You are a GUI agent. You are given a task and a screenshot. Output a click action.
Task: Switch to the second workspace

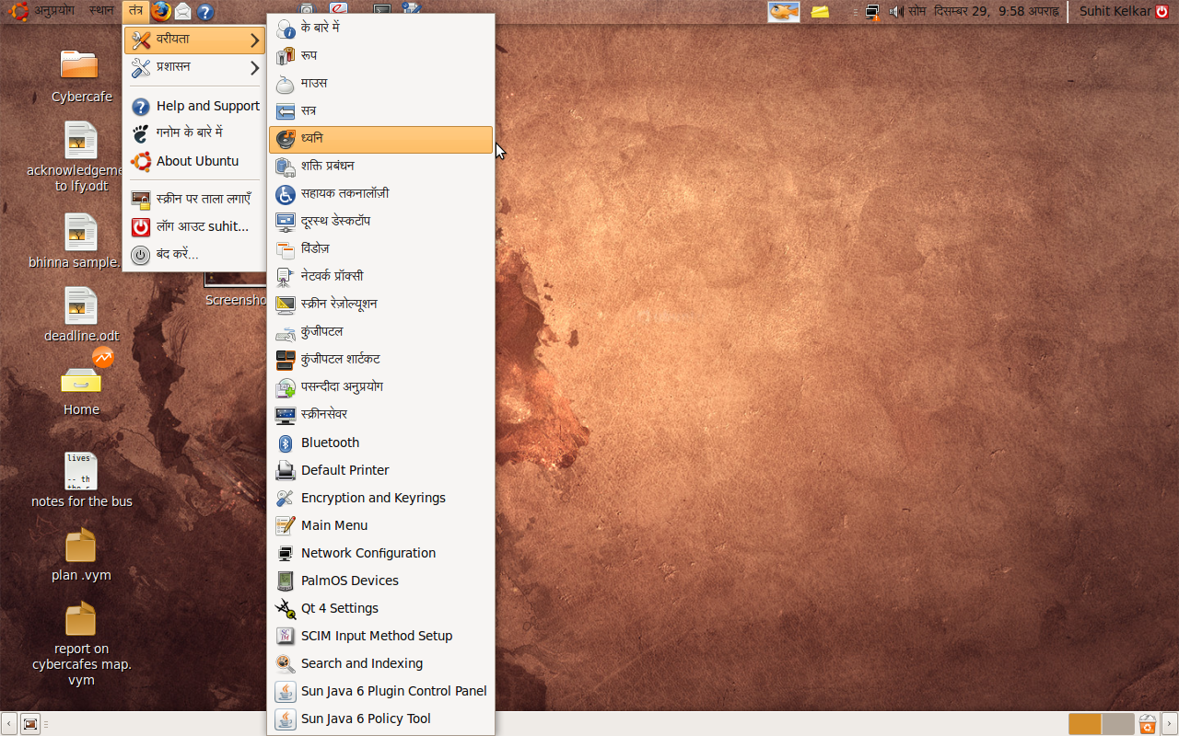point(1116,724)
